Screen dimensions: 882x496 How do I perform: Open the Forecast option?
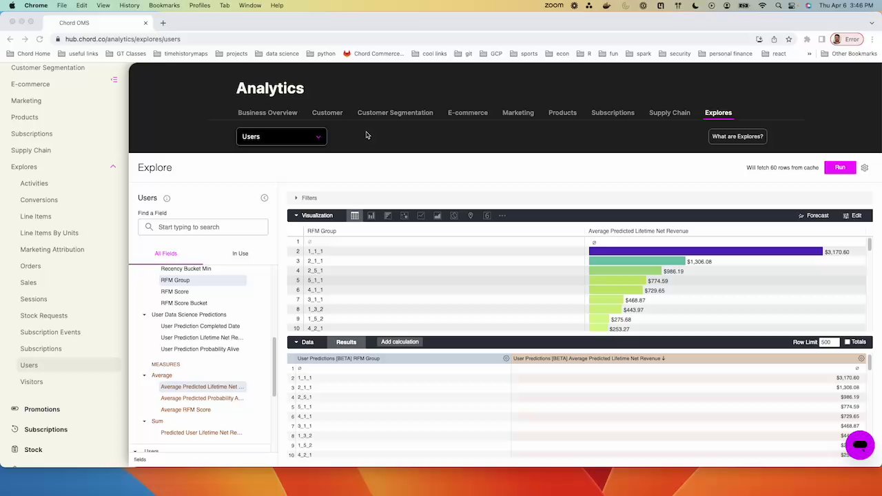pos(813,216)
